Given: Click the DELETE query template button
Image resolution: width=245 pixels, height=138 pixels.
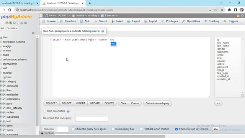Looking at the screenshot, I should (109, 103).
